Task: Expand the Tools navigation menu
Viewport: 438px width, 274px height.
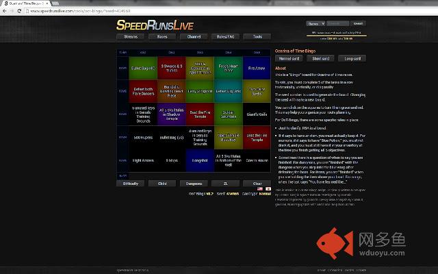Action: point(257,36)
